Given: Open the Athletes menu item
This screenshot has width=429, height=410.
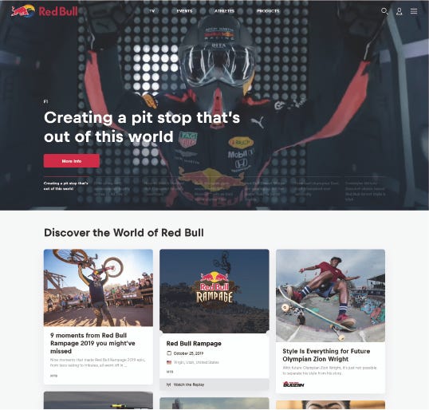Looking at the screenshot, I should click(x=224, y=11).
